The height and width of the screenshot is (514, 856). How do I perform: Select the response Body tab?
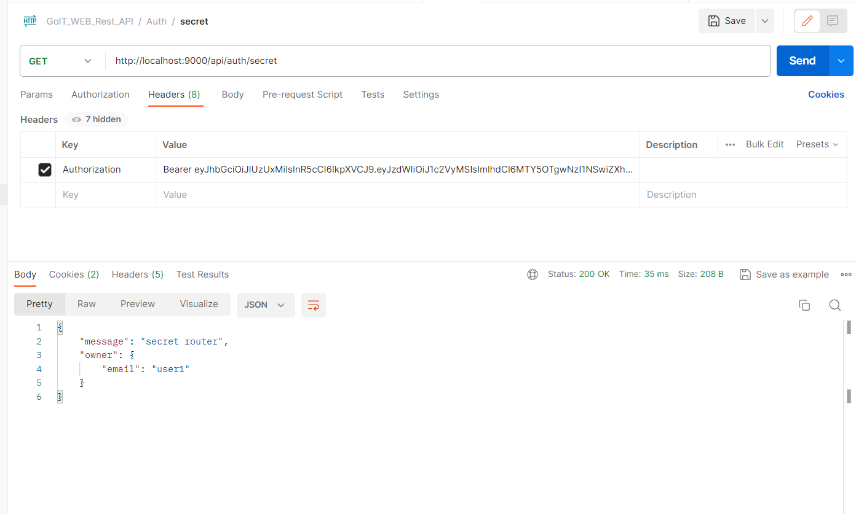tap(25, 275)
